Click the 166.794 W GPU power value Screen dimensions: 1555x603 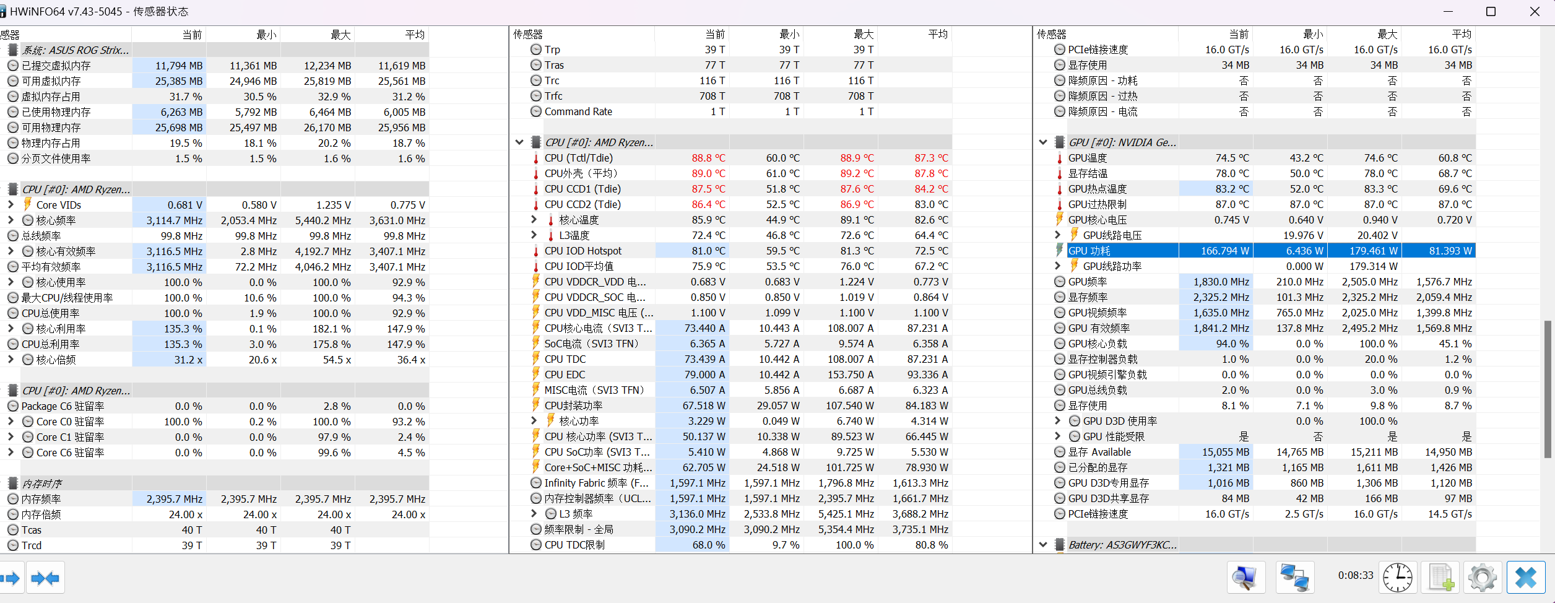tap(1225, 251)
